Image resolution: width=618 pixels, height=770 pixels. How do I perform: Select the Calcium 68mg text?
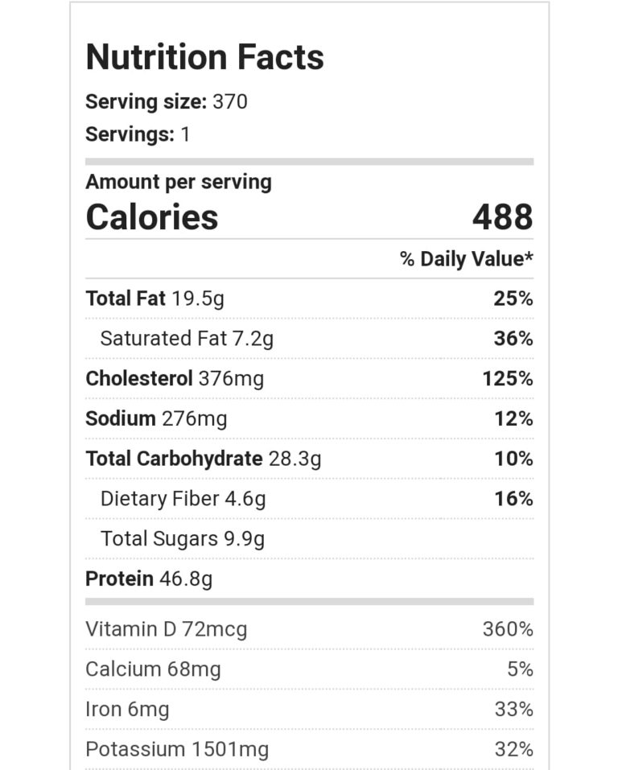(153, 669)
